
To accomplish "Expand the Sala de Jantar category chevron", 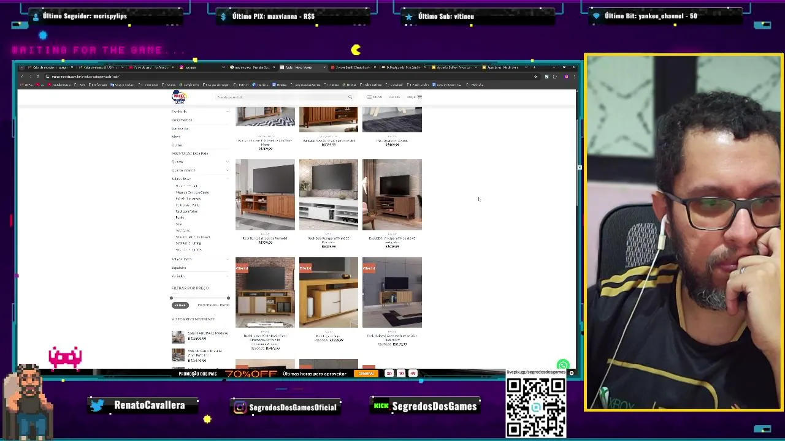I will [228, 259].
